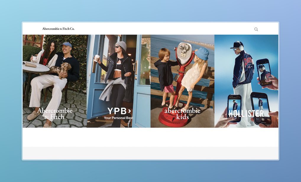Screen dimensions: 301x182
Task: Click the white Abercrombie & Fitch panel logo
Action: tap(55, 114)
